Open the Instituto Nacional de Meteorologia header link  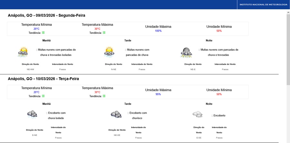click(263, 5)
